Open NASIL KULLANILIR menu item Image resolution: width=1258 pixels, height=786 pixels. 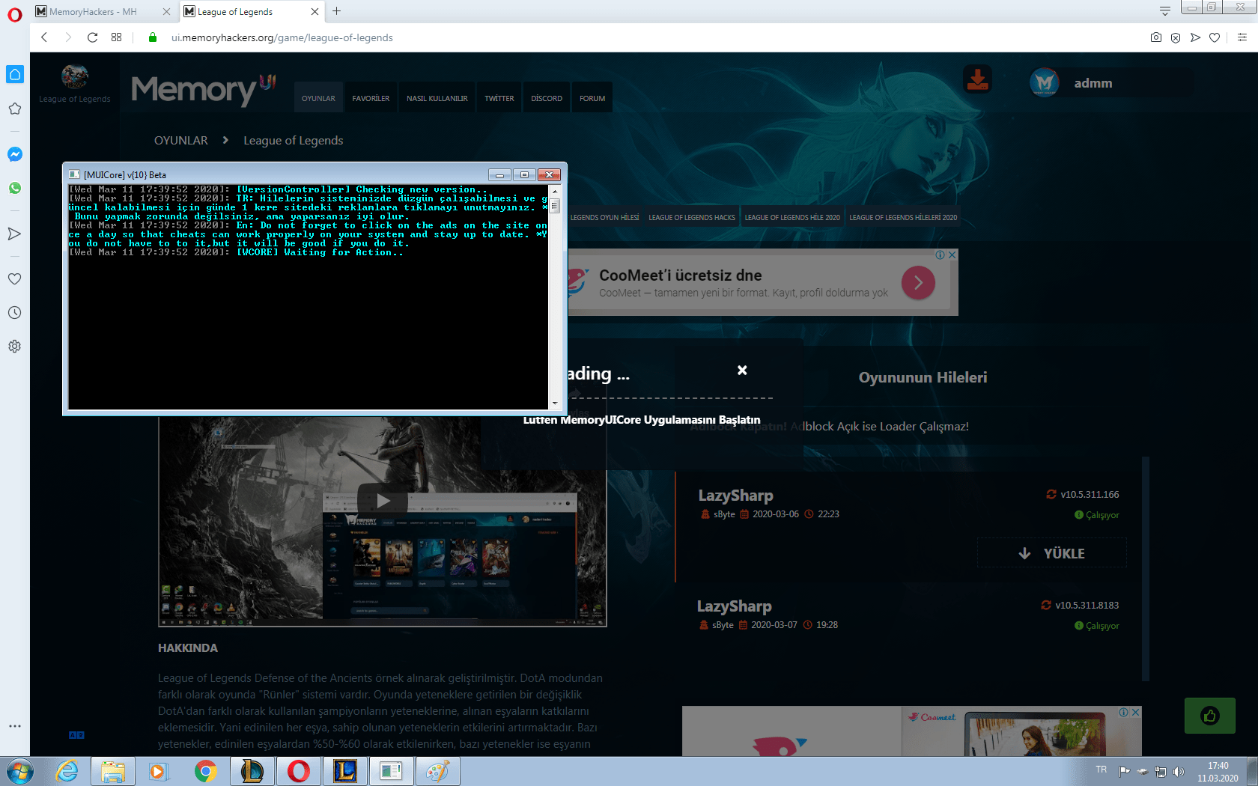[437, 98]
